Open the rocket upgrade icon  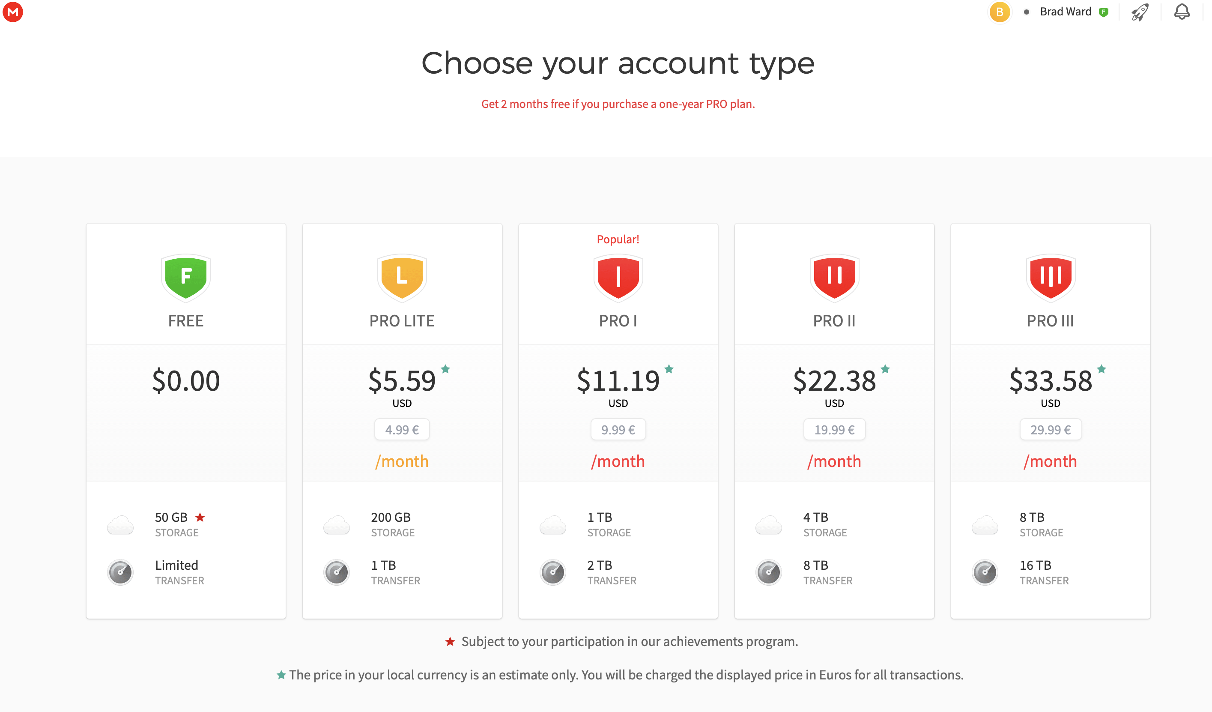coord(1139,12)
